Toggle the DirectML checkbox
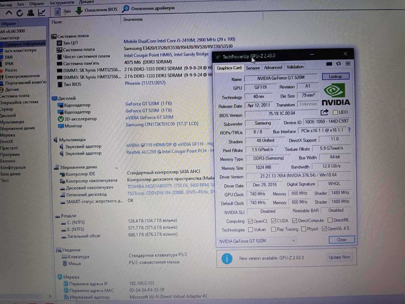 point(330,220)
